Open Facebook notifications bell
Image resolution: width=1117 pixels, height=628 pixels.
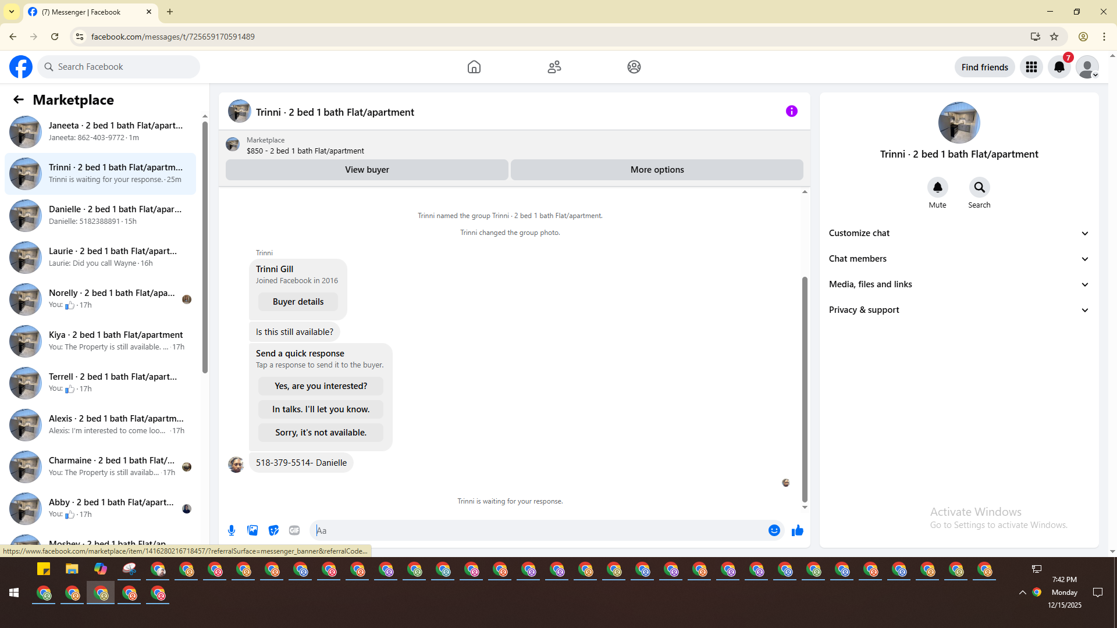pyautogui.click(x=1059, y=67)
